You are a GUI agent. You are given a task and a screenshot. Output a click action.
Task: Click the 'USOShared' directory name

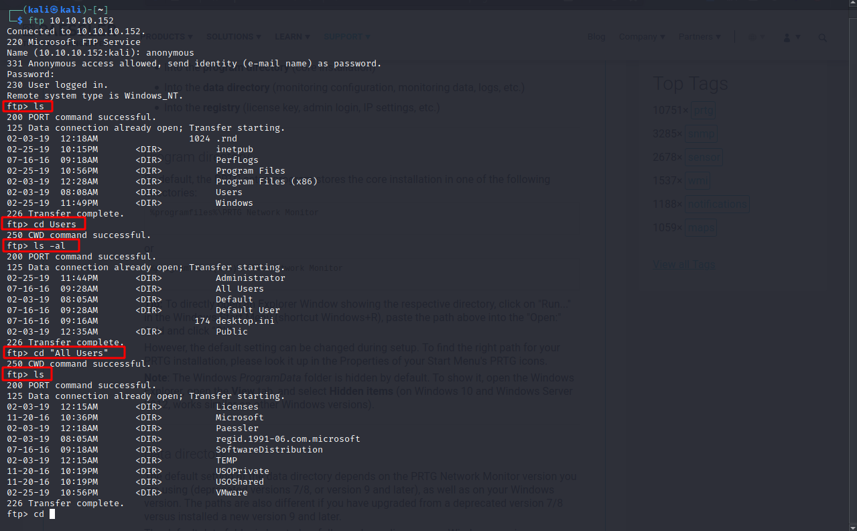click(240, 482)
